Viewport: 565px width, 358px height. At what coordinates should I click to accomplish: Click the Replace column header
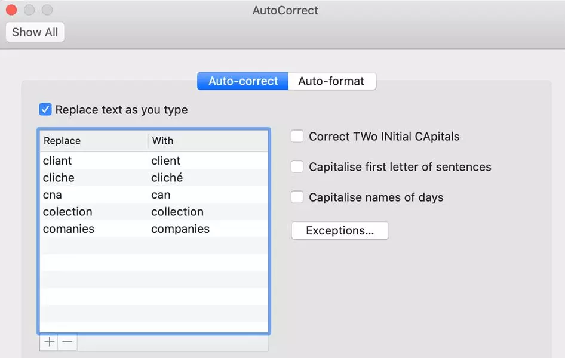pos(62,141)
